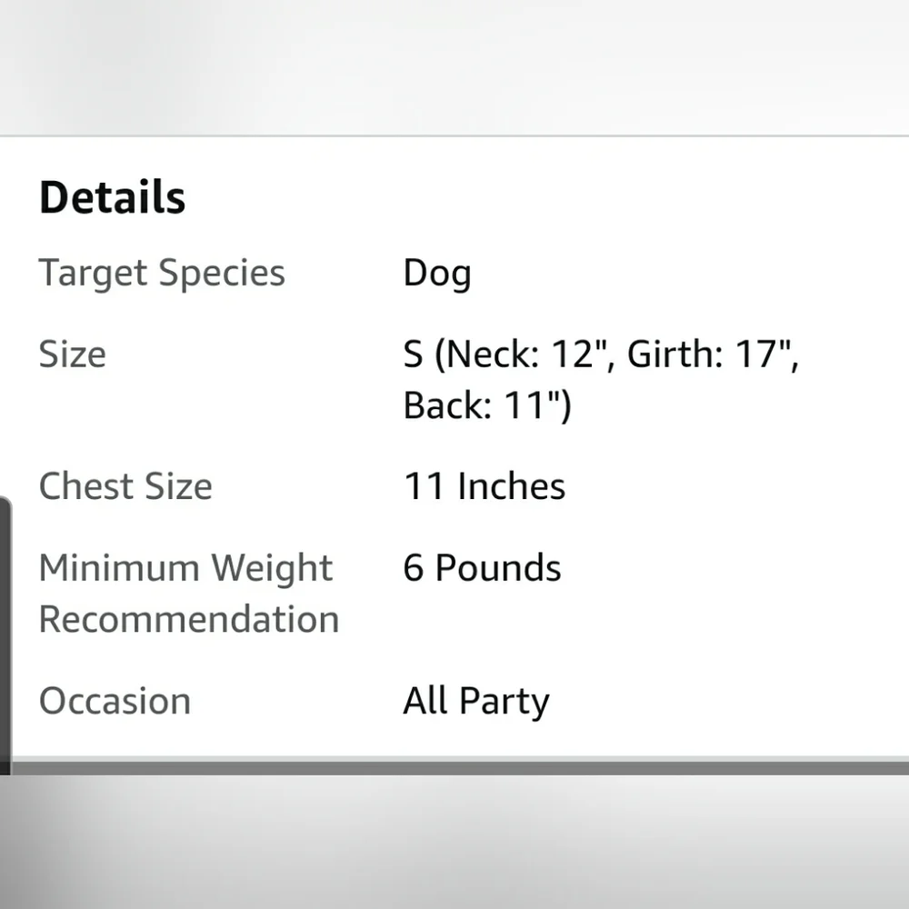
Task: Click the word Recommendation
Action: pyautogui.click(x=189, y=618)
